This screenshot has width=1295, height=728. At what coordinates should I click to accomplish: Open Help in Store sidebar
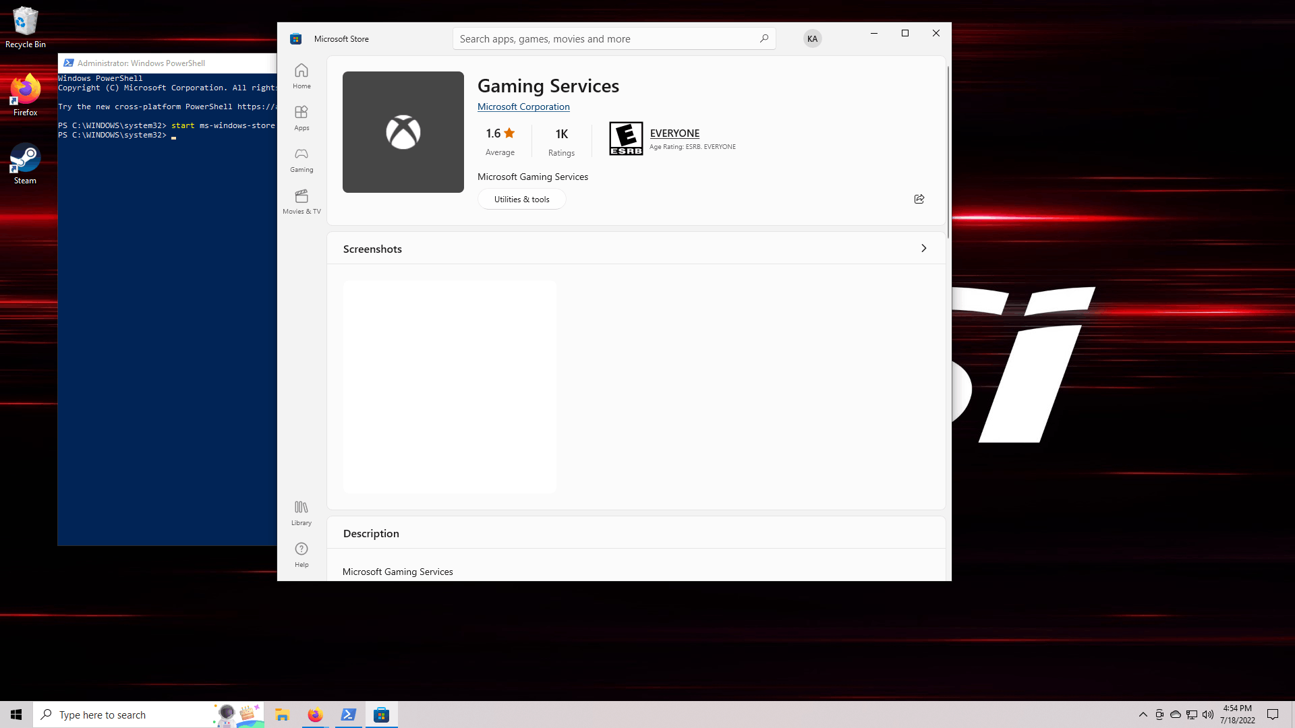(x=301, y=555)
